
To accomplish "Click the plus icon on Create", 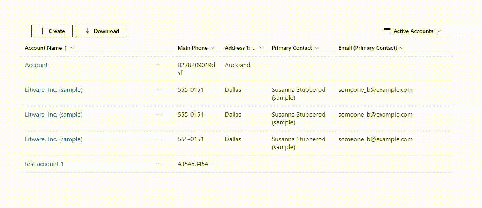I will tap(43, 31).
